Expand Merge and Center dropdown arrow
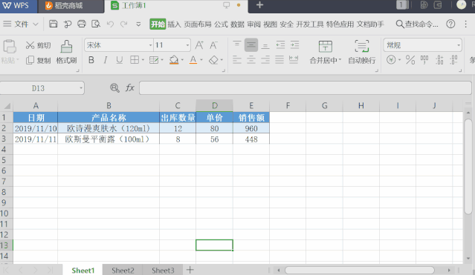Image resolution: width=475 pixels, height=275 pixels. (340, 60)
